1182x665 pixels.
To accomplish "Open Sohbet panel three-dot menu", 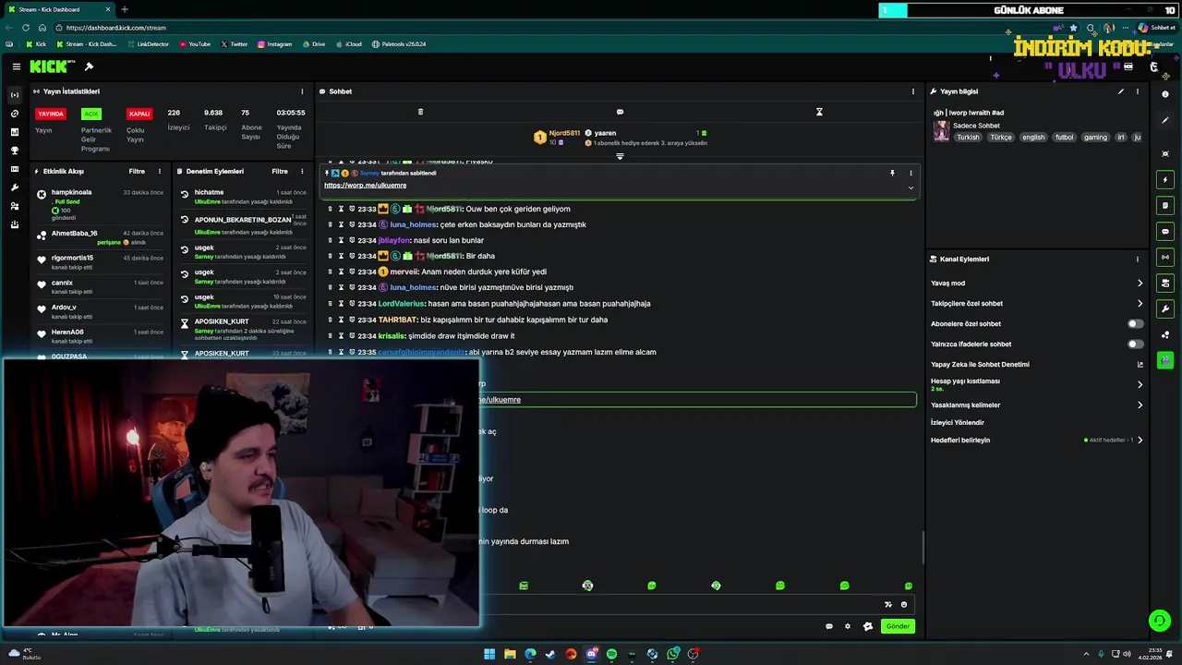I will click(913, 91).
